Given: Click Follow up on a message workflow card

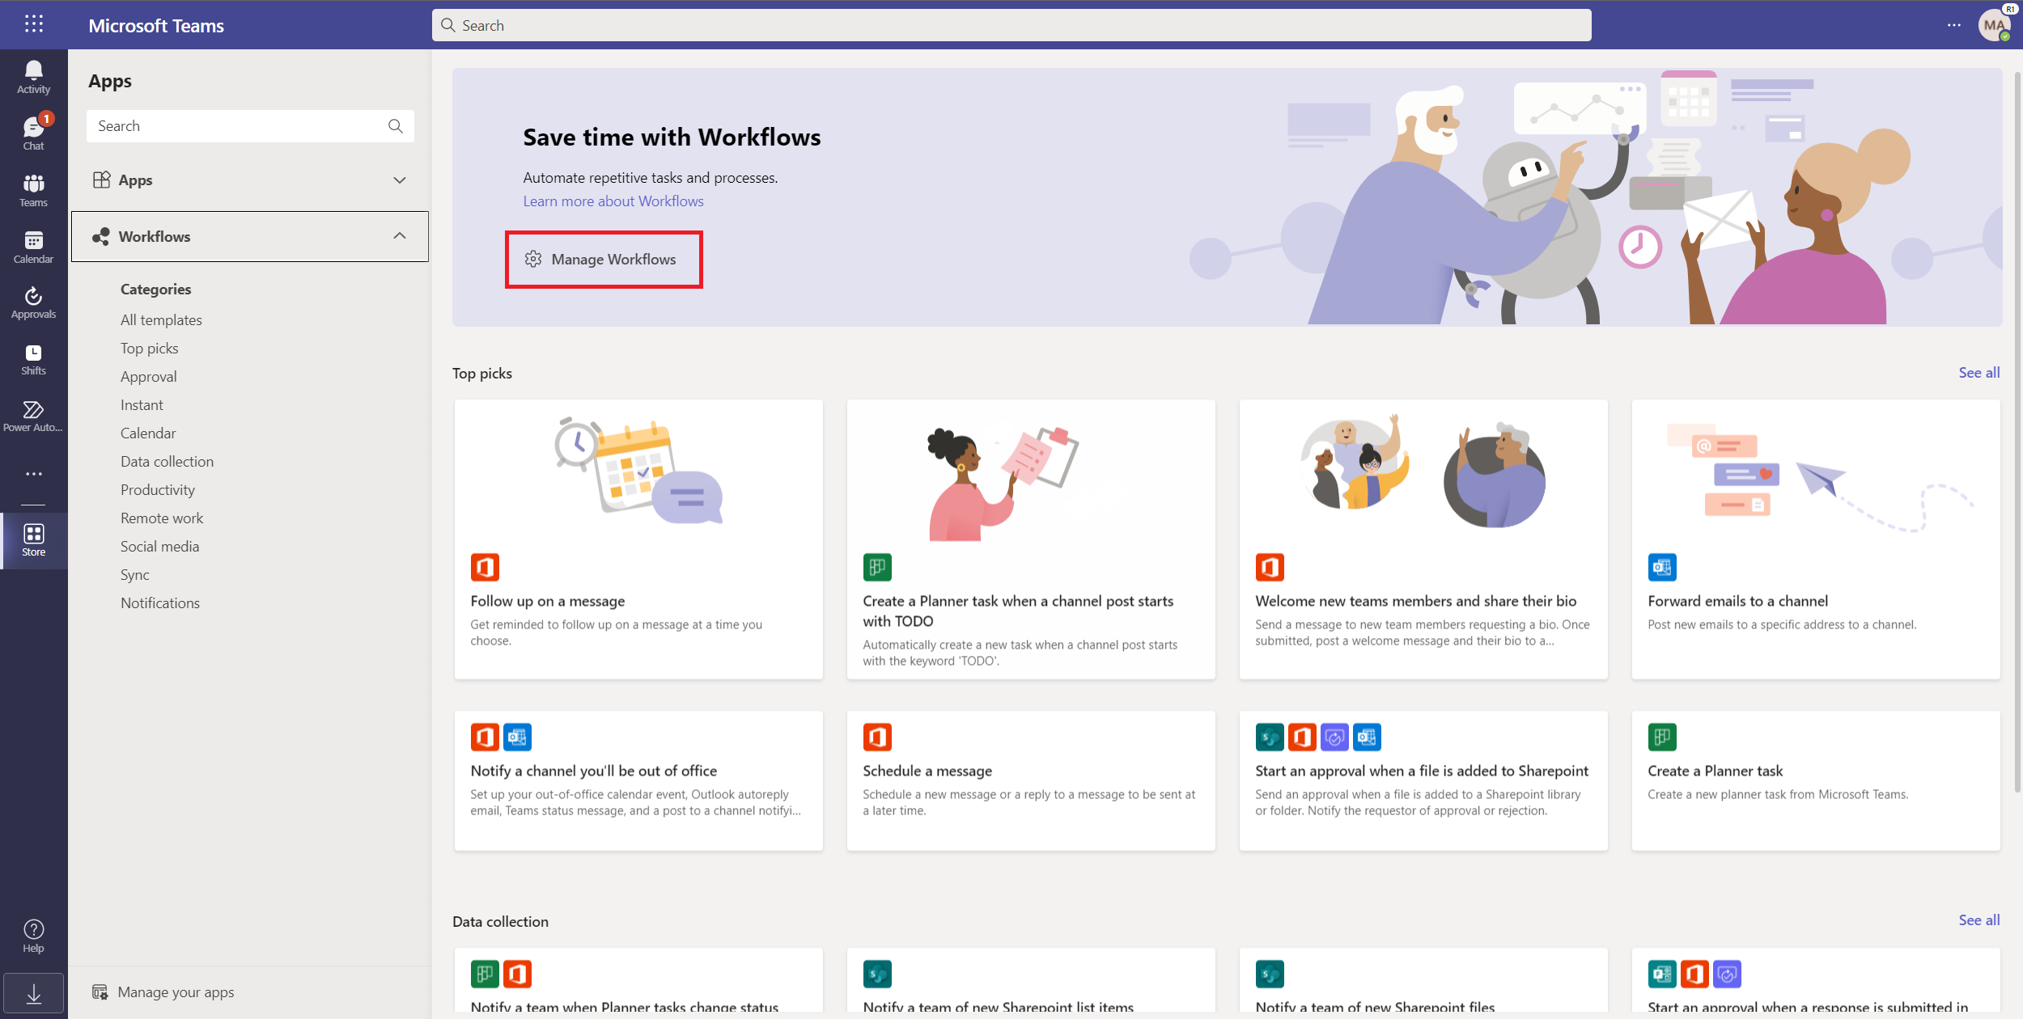Looking at the screenshot, I should 638,538.
